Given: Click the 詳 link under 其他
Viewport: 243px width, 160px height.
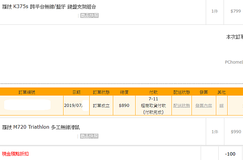Looking at the screenshot, I should tap(222, 105).
